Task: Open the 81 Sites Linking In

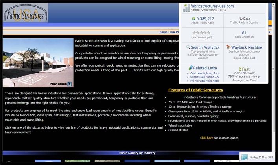Action: [244, 33]
